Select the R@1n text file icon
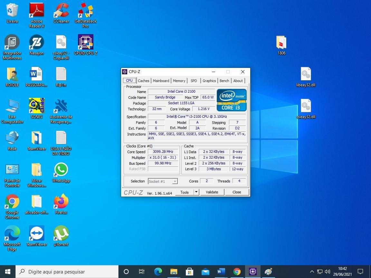The height and width of the screenshot is (278, 371). pos(61,77)
